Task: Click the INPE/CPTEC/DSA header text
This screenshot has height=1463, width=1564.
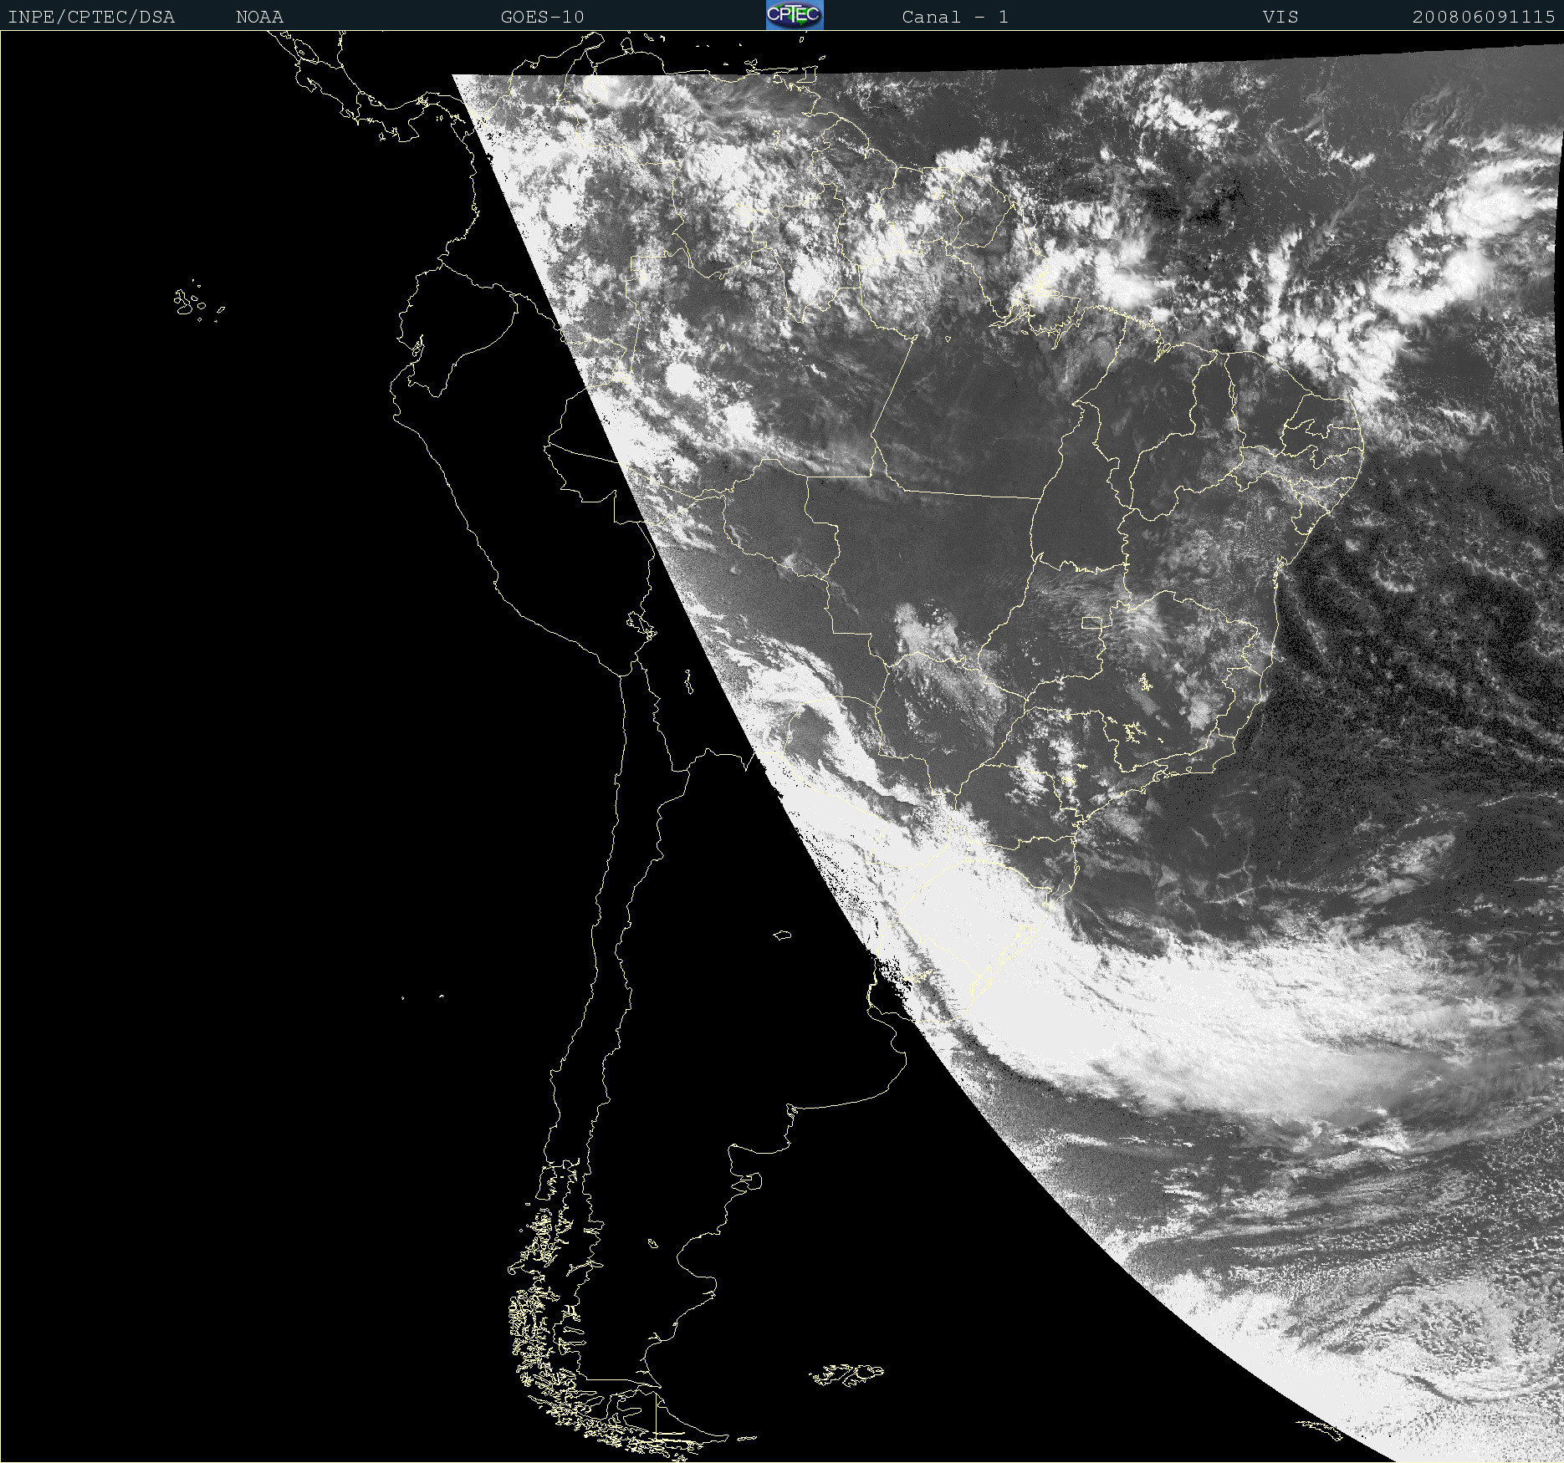Action: pos(91,17)
